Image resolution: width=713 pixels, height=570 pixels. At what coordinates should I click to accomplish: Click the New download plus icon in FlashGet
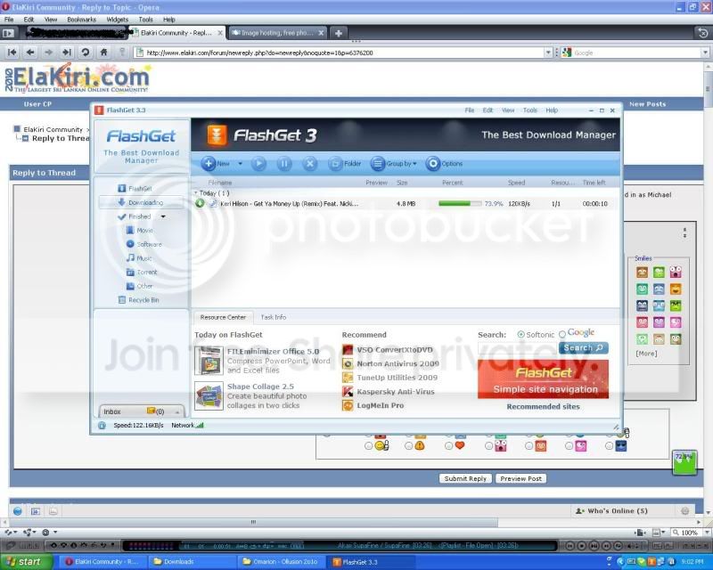point(209,163)
